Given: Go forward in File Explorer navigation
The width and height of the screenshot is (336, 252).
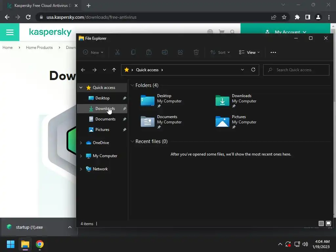Looking at the screenshot, I should point(94,70).
